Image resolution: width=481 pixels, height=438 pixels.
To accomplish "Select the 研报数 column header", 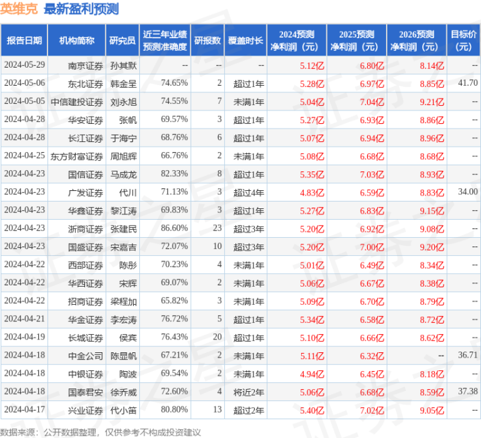I will [x=207, y=40].
